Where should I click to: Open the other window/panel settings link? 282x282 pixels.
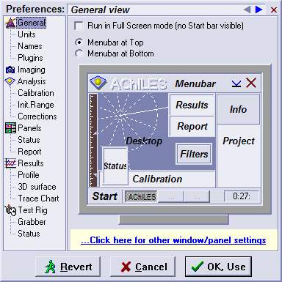tap(173, 240)
